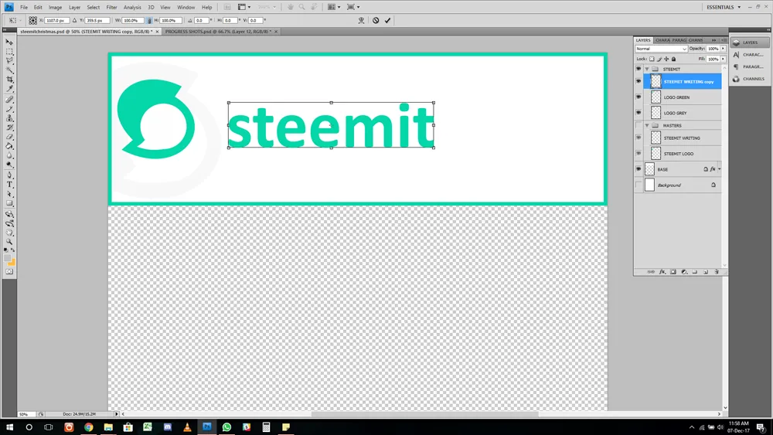
Task: Select the Eyedropper tool
Action: 9,89
